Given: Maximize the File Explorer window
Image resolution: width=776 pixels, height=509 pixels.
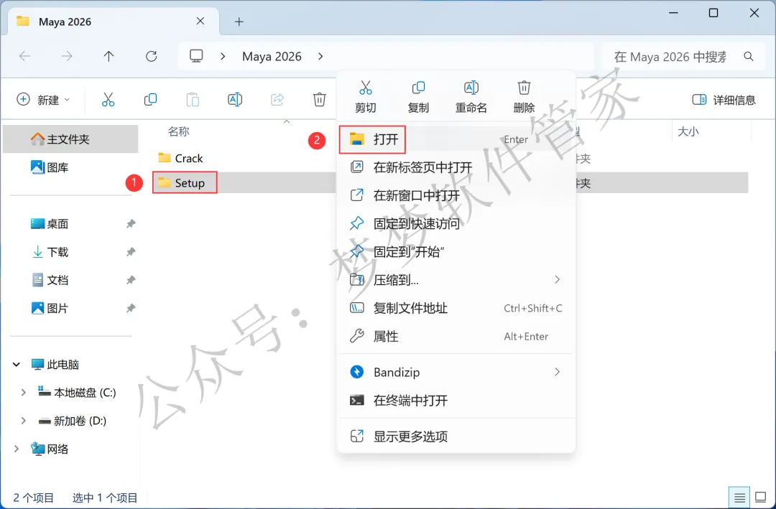Looking at the screenshot, I should [713, 13].
